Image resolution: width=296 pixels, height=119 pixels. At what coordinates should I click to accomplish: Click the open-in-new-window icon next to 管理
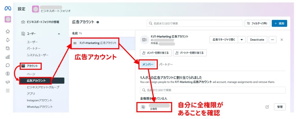(267, 107)
